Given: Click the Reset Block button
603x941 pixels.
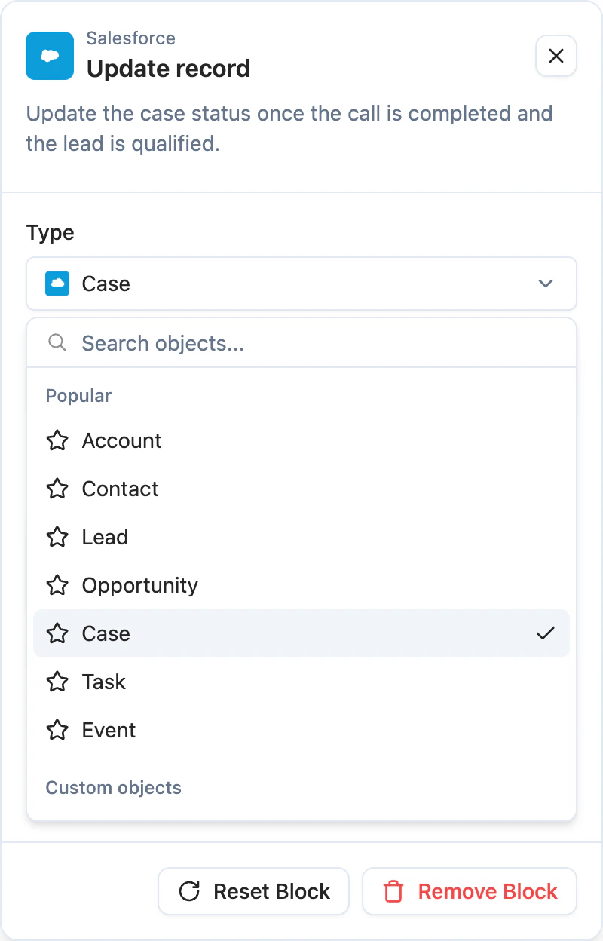Looking at the screenshot, I should pyautogui.click(x=253, y=891).
